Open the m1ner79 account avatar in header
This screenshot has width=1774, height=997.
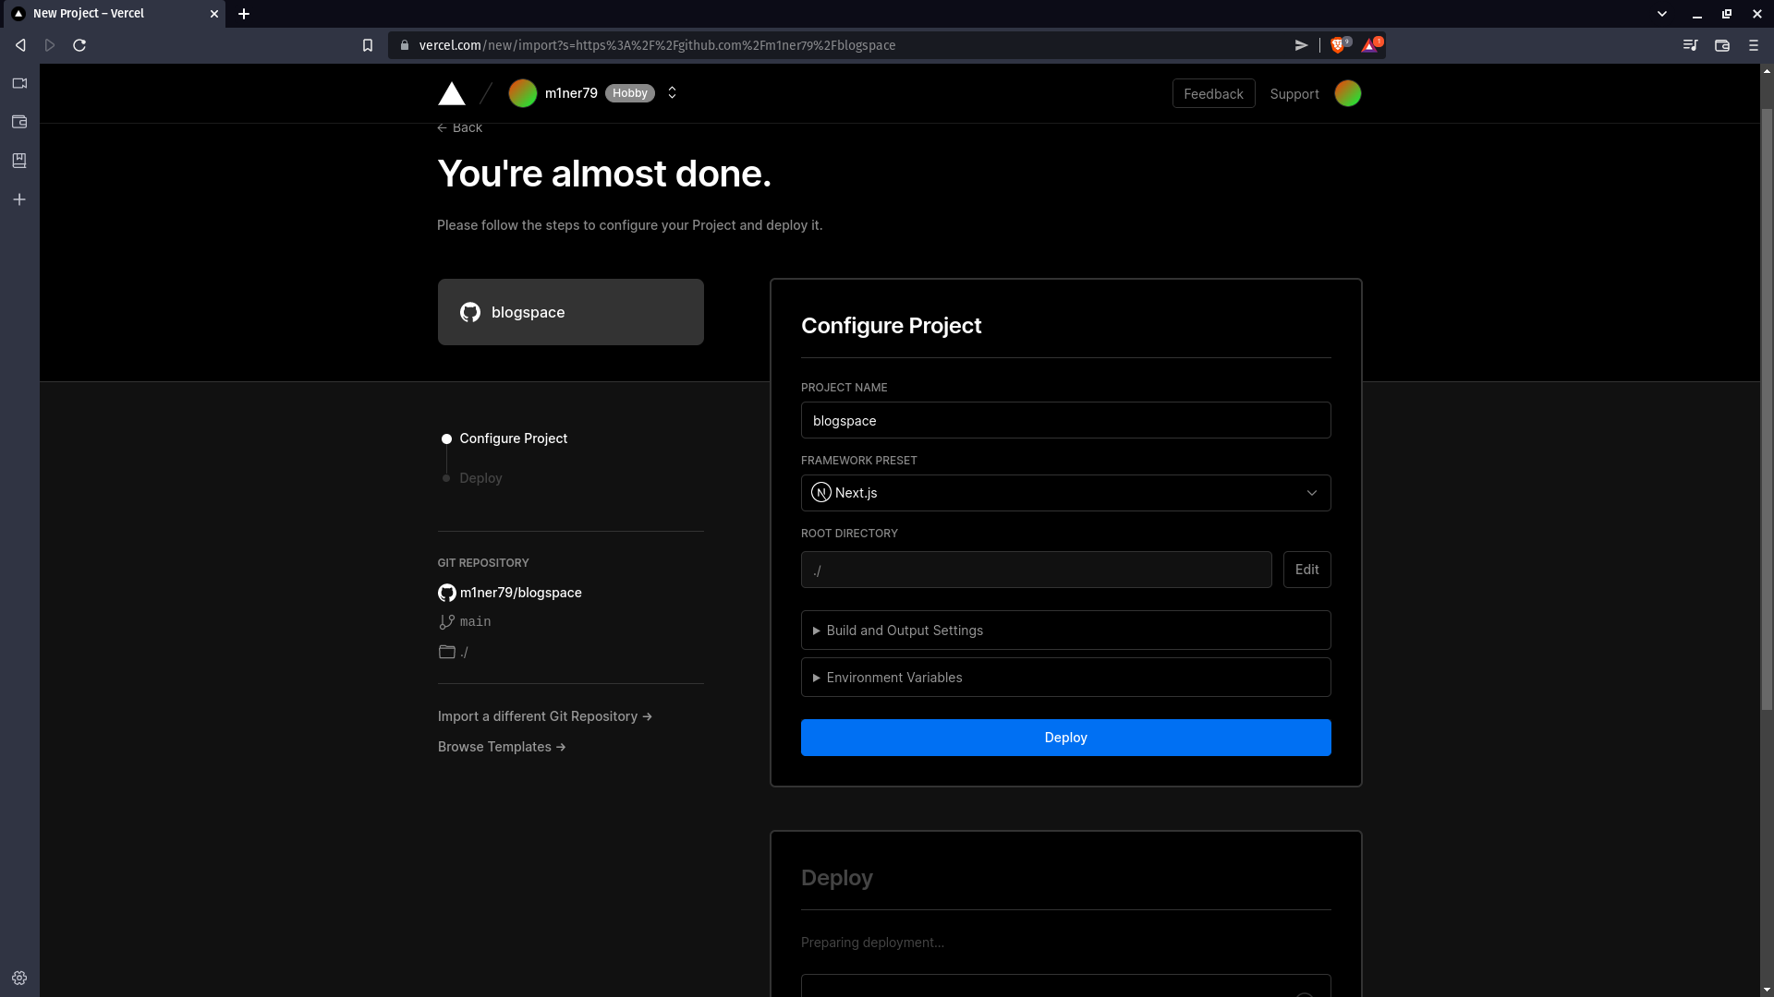pos(523,93)
